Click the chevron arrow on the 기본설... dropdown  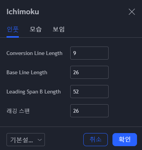coord(40,140)
